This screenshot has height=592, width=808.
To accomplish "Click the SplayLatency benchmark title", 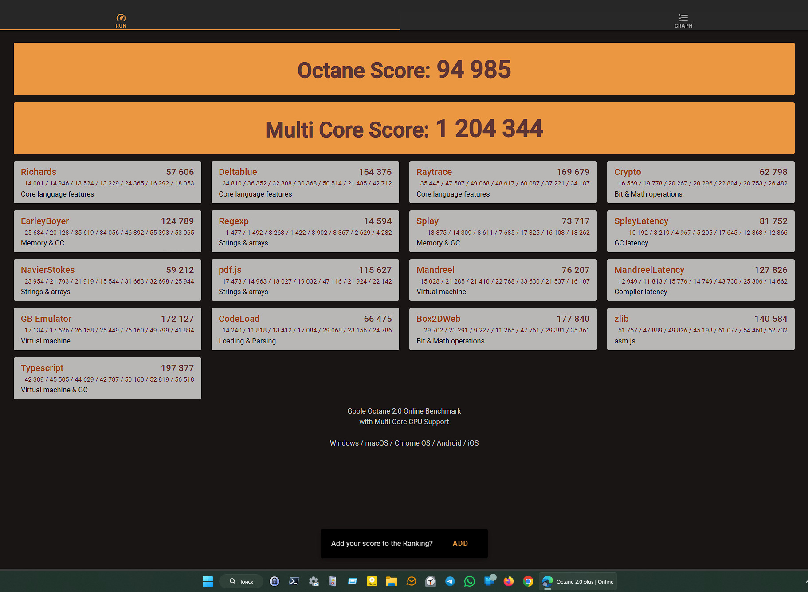I will click(x=641, y=221).
